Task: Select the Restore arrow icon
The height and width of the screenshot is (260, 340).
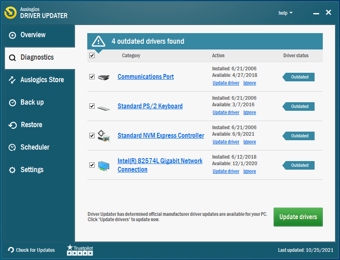Action: (13, 125)
